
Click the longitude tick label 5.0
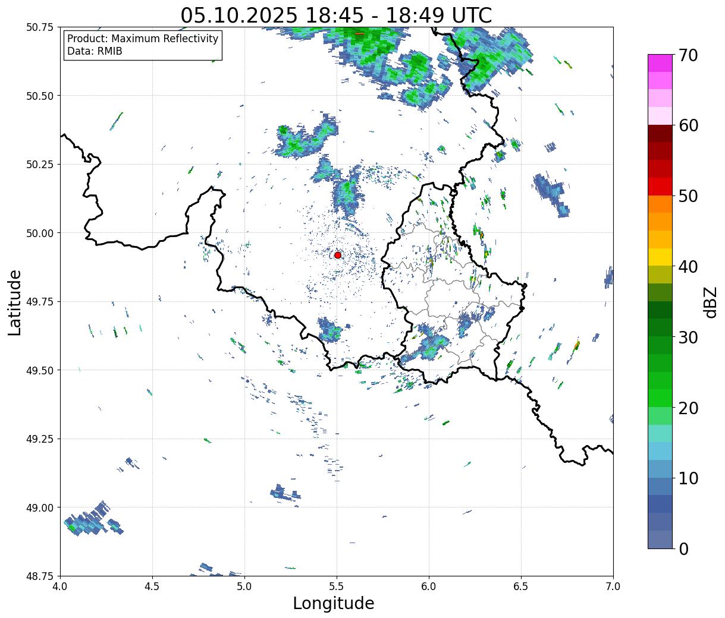tap(244, 587)
